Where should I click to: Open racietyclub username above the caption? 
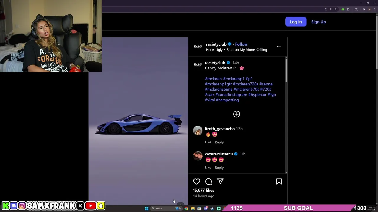(215, 63)
